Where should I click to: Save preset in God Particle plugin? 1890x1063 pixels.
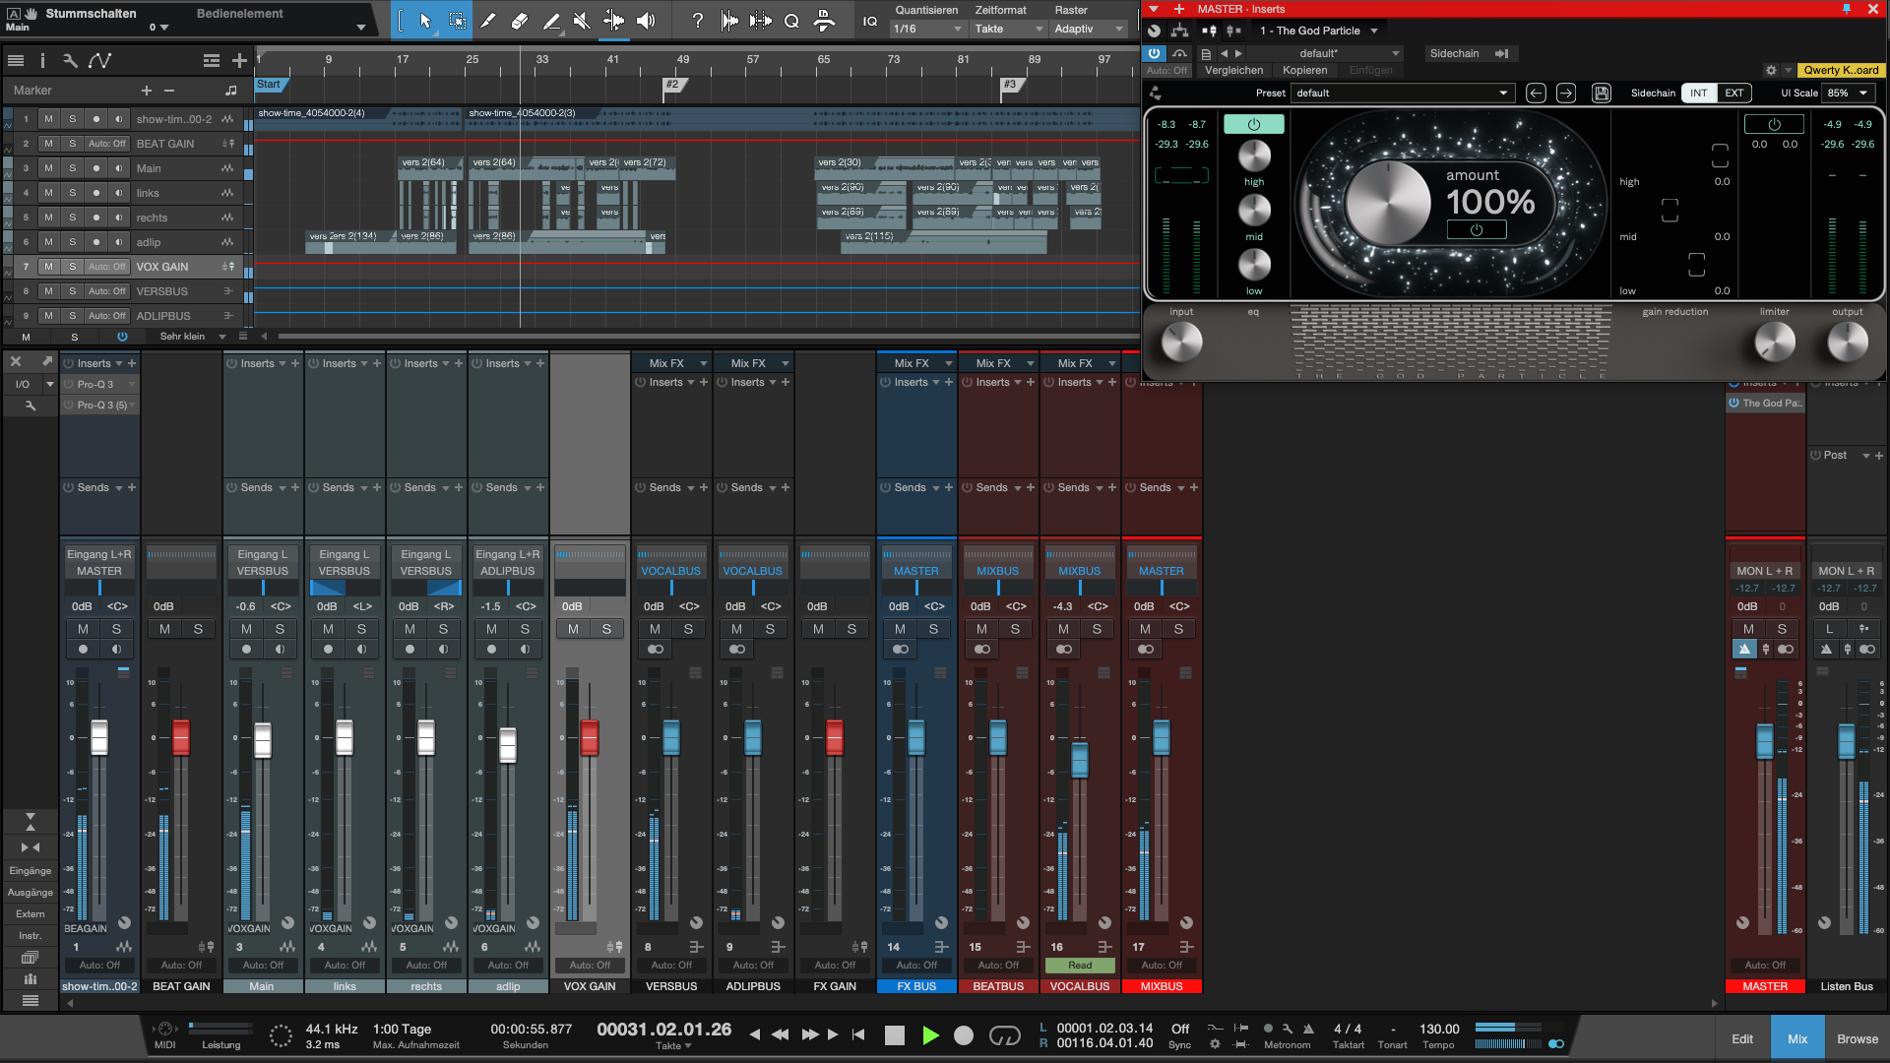[x=1602, y=93]
